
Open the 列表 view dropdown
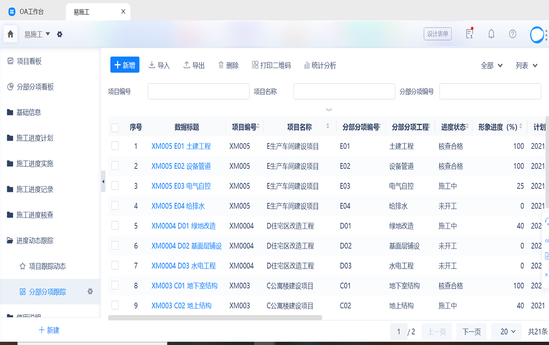click(527, 65)
